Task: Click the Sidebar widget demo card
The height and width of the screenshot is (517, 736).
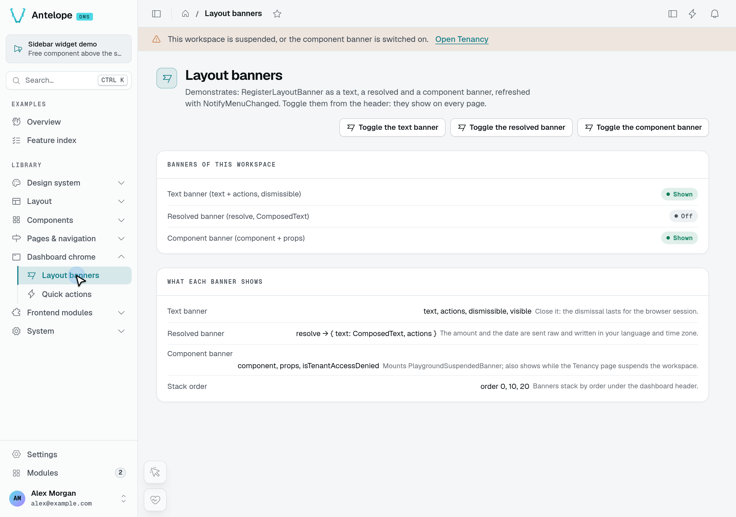Action: [x=69, y=49]
